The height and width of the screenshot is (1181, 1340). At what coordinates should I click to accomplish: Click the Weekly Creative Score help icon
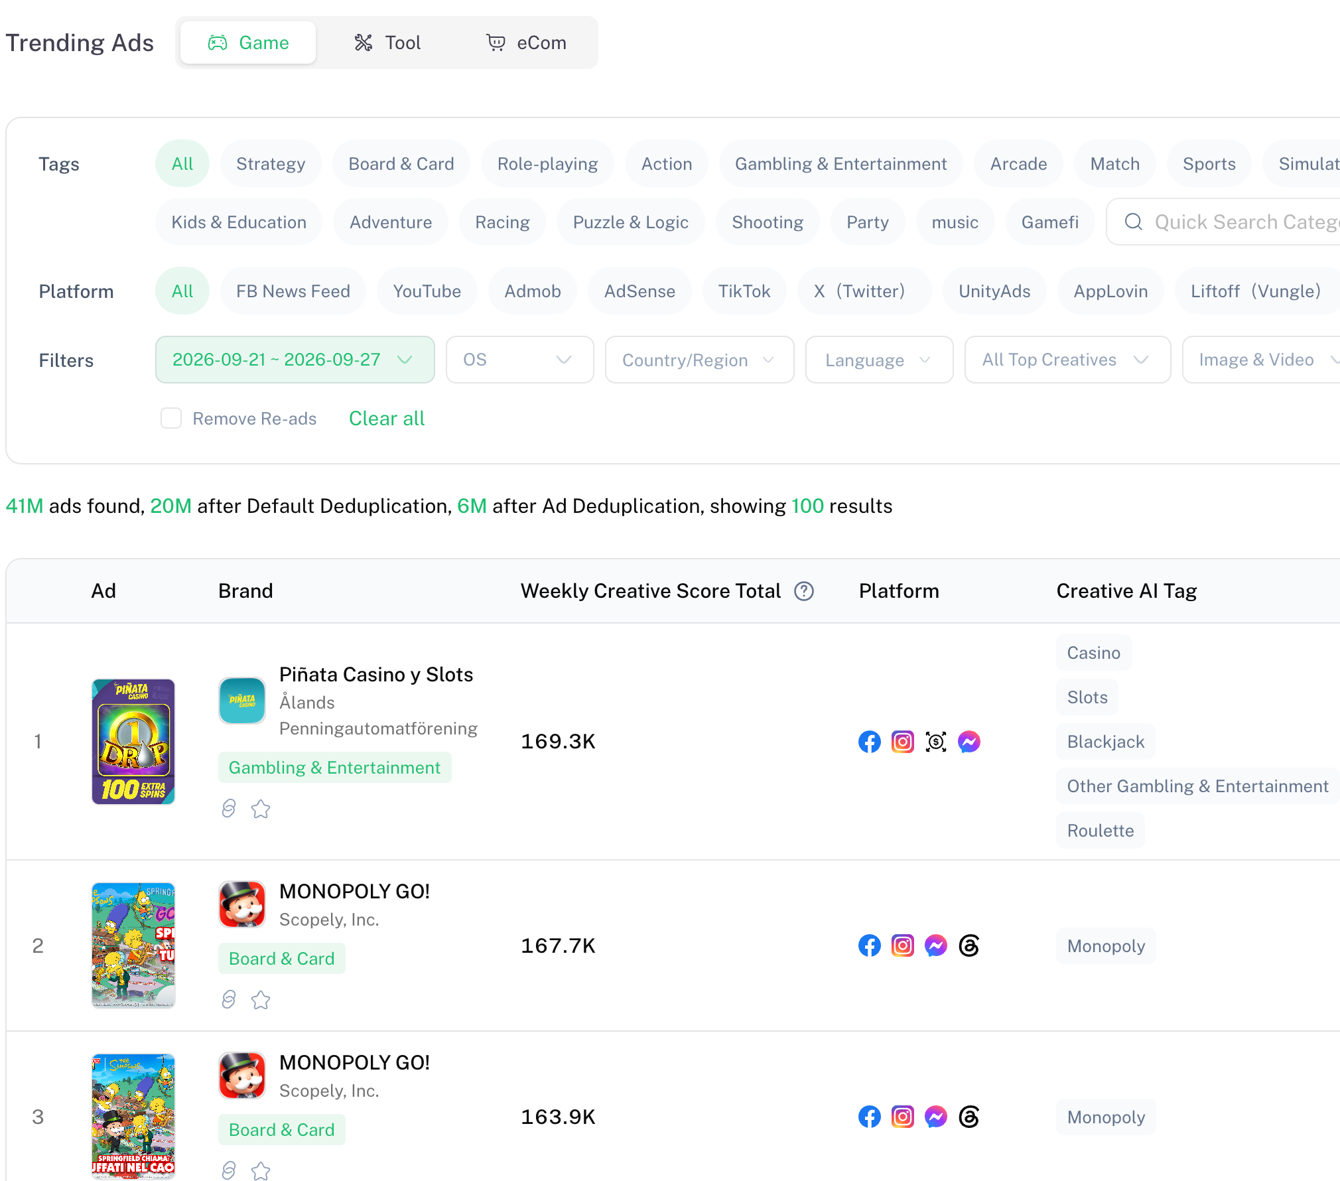coord(804,591)
